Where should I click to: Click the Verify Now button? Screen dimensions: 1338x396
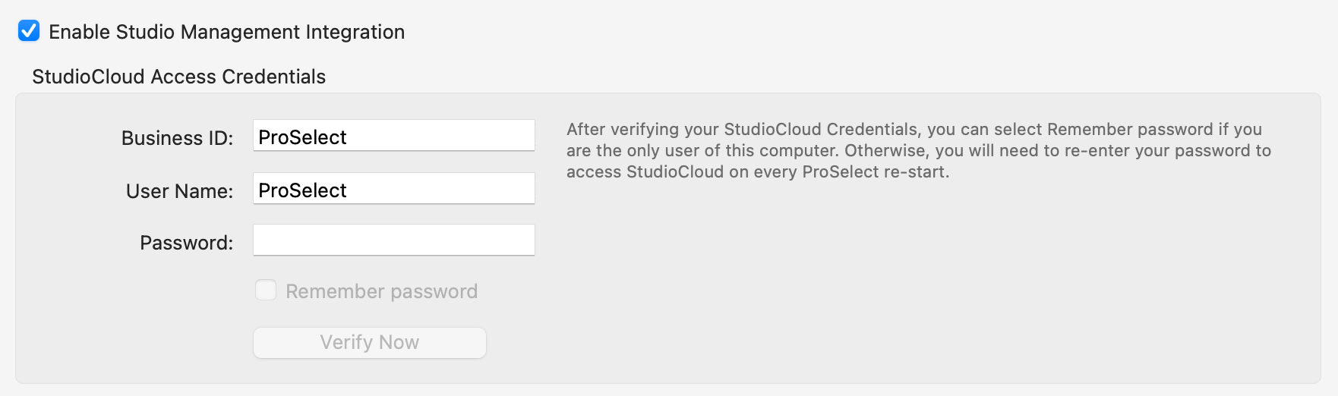[x=369, y=342]
